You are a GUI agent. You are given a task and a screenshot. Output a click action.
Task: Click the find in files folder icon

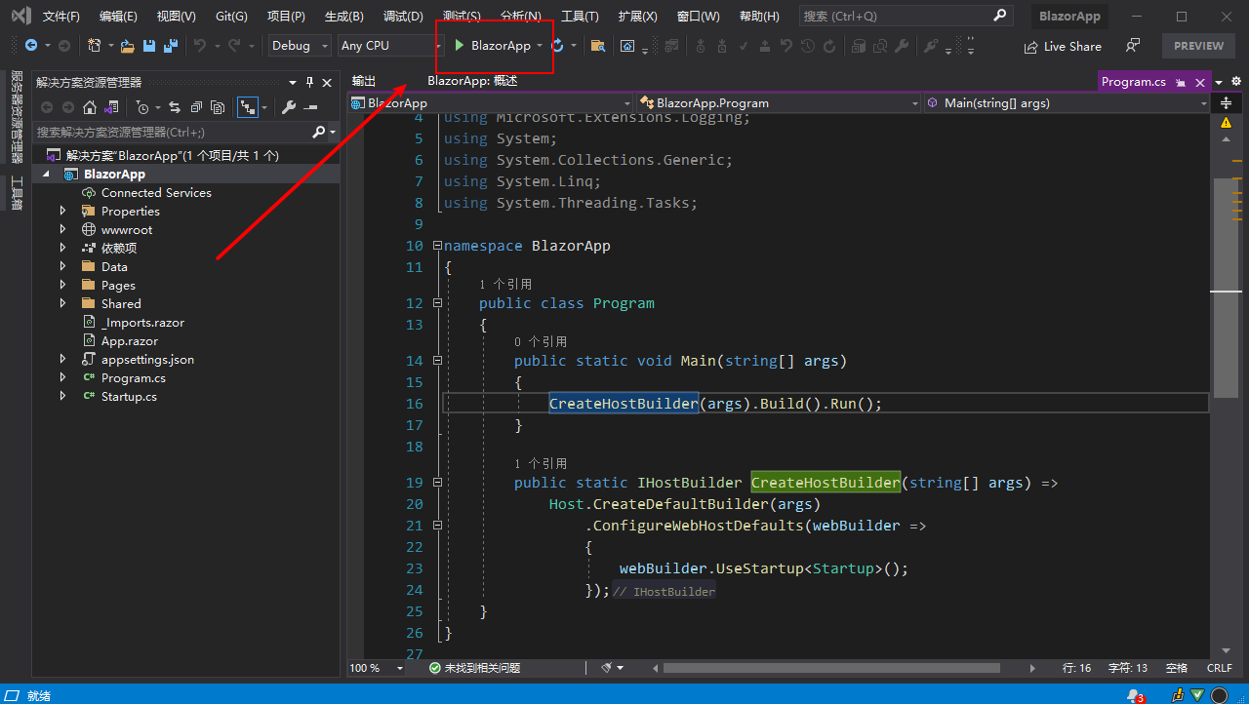point(598,46)
